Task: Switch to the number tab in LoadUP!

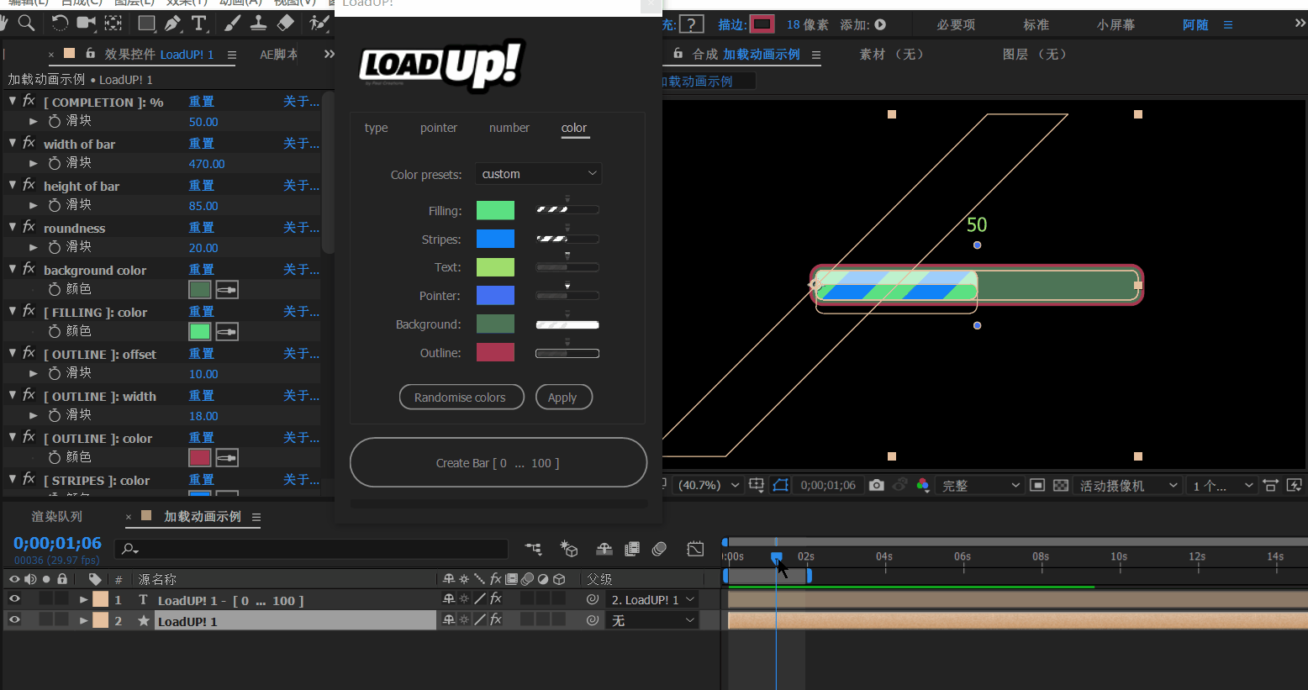Action: click(509, 128)
